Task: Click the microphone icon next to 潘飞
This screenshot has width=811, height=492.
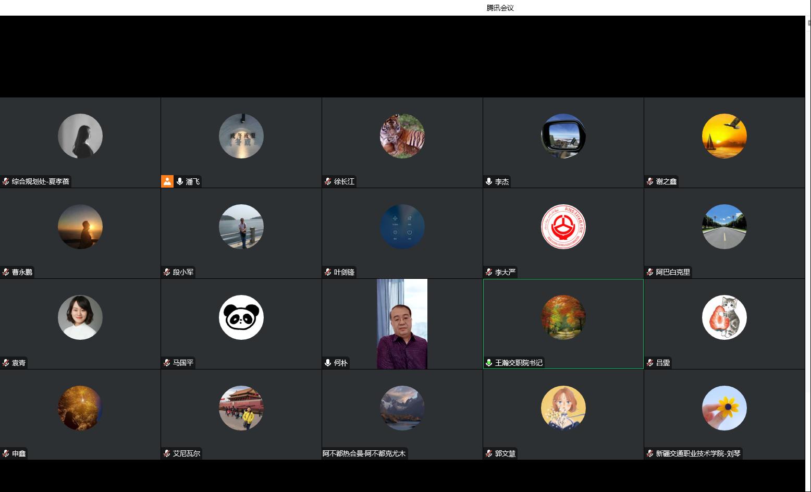Action: [180, 181]
